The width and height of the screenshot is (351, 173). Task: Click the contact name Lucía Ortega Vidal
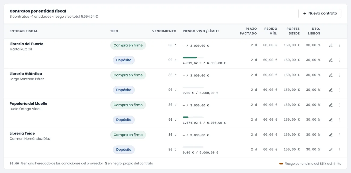tap(25, 109)
